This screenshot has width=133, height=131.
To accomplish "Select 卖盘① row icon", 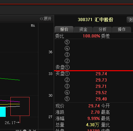I will point(67,67).
